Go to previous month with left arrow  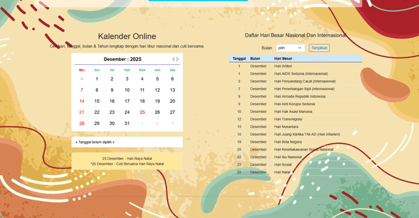pos(173,59)
